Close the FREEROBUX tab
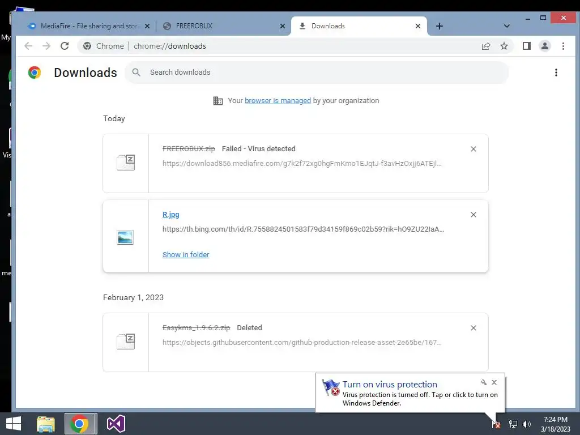The height and width of the screenshot is (435, 580). pyautogui.click(x=283, y=26)
